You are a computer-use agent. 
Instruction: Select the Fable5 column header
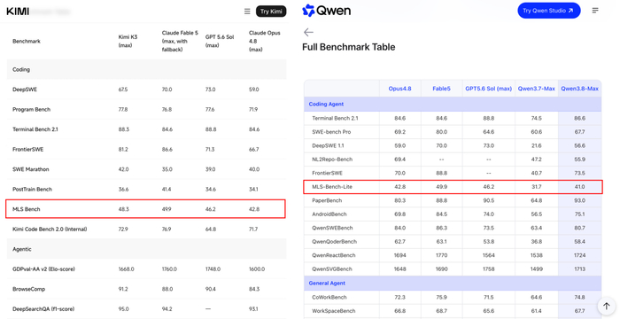(441, 89)
